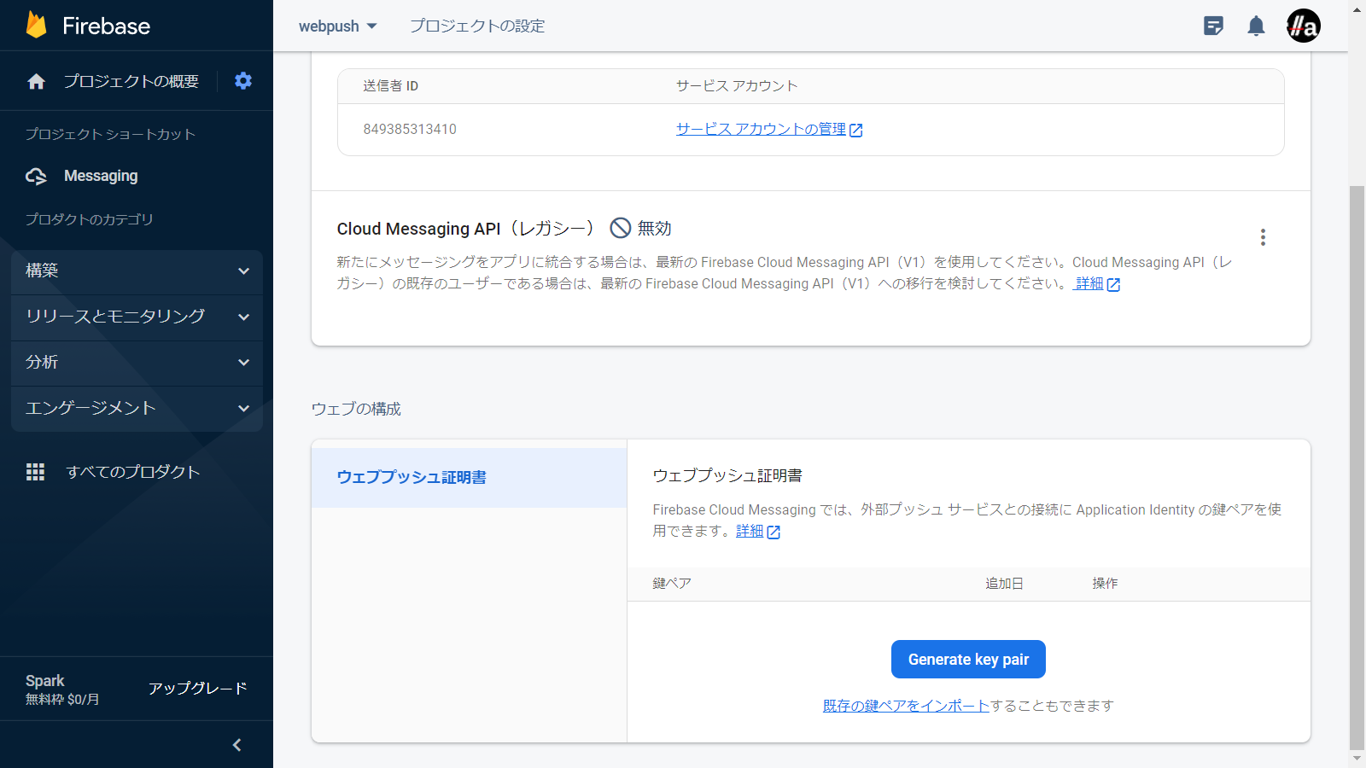Click the Firebase logo icon
Viewport: 1366px width, 768px height.
36,26
